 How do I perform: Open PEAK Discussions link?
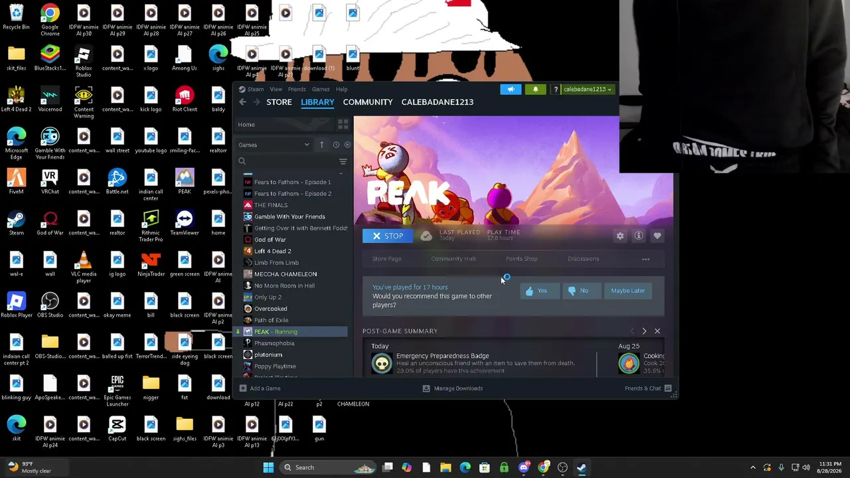[x=583, y=259]
